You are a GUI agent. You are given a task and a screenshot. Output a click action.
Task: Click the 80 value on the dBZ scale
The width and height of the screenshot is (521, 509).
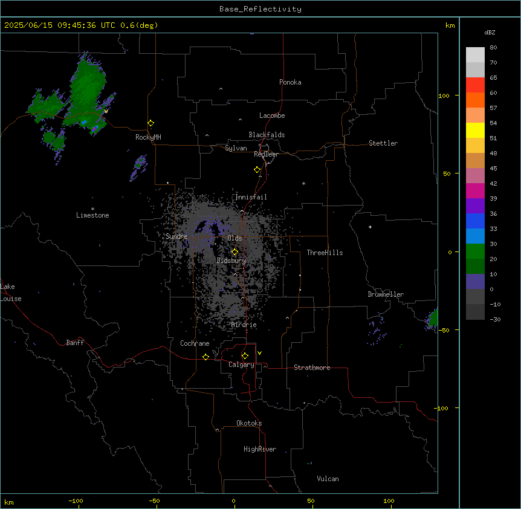point(493,48)
